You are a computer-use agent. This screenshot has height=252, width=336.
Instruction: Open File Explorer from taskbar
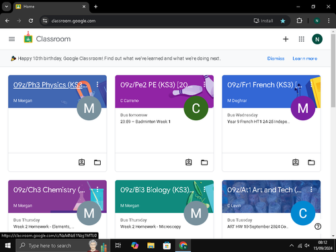click(x=151, y=245)
